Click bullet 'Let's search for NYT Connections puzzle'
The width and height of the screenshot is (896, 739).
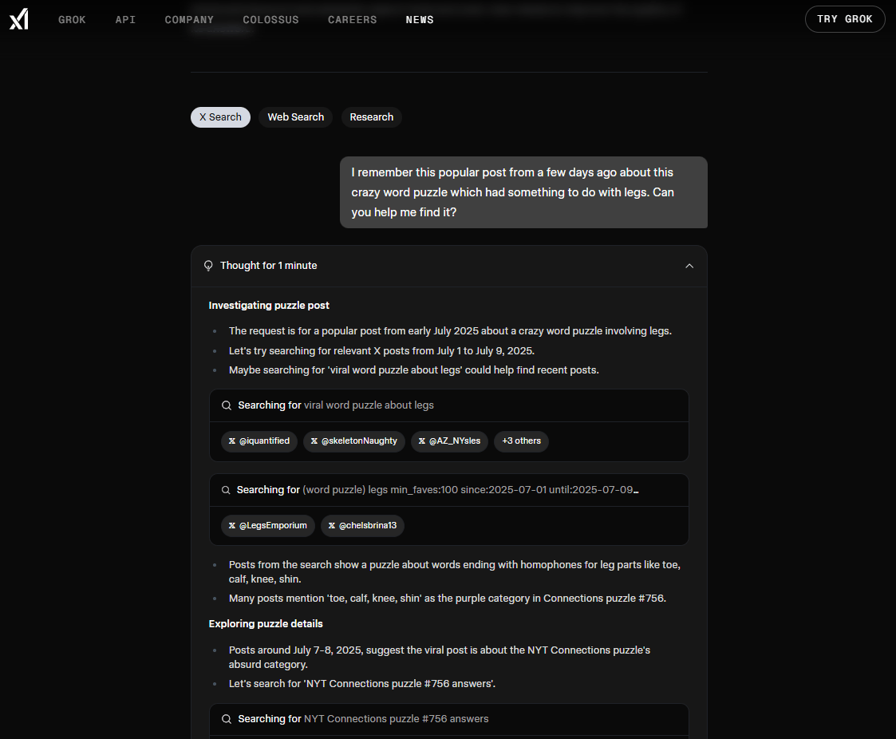(362, 684)
